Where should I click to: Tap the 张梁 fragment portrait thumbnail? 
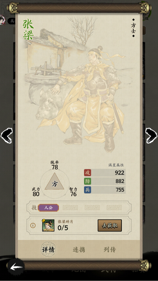point(48,225)
